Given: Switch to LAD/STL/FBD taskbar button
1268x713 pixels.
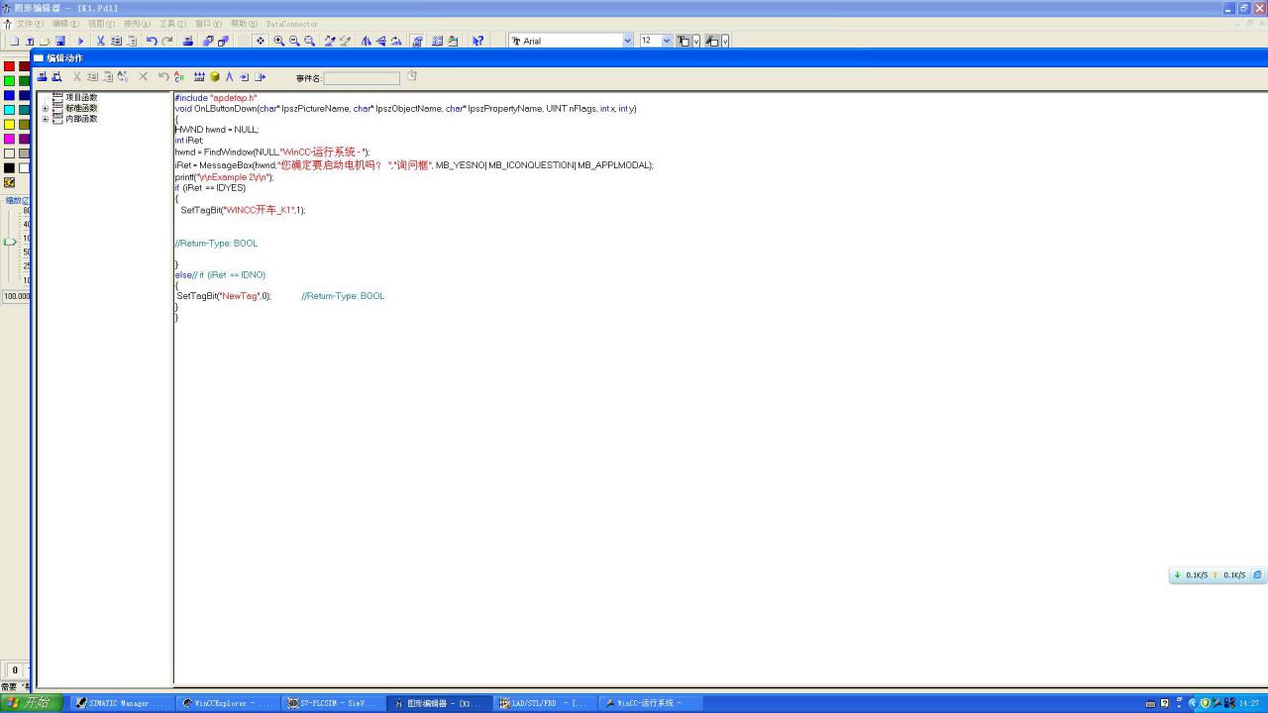Looking at the screenshot, I should 543,703.
